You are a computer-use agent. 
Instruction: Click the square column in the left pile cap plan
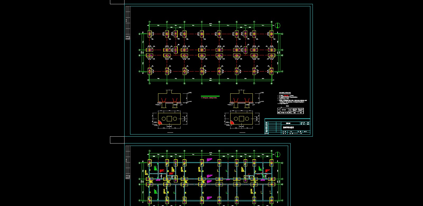(169, 119)
